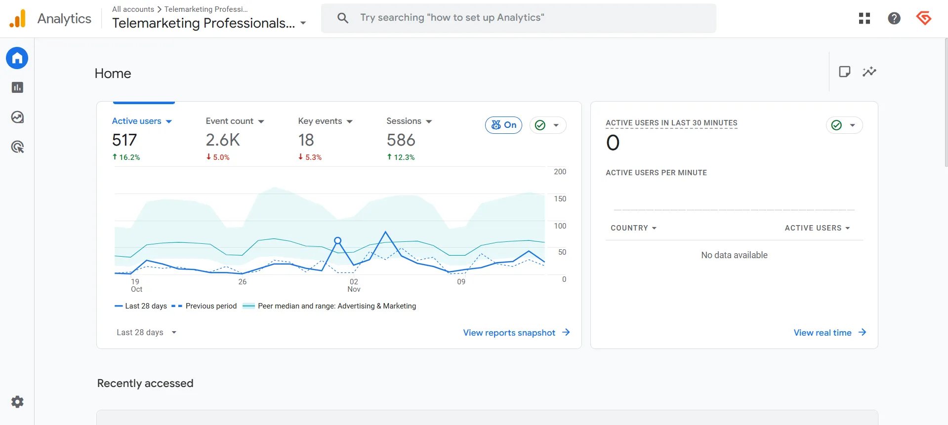This screenshot has height=425, width=948.
Task: Open the Reports section in sidebar
Action: (x=17, y=87)
